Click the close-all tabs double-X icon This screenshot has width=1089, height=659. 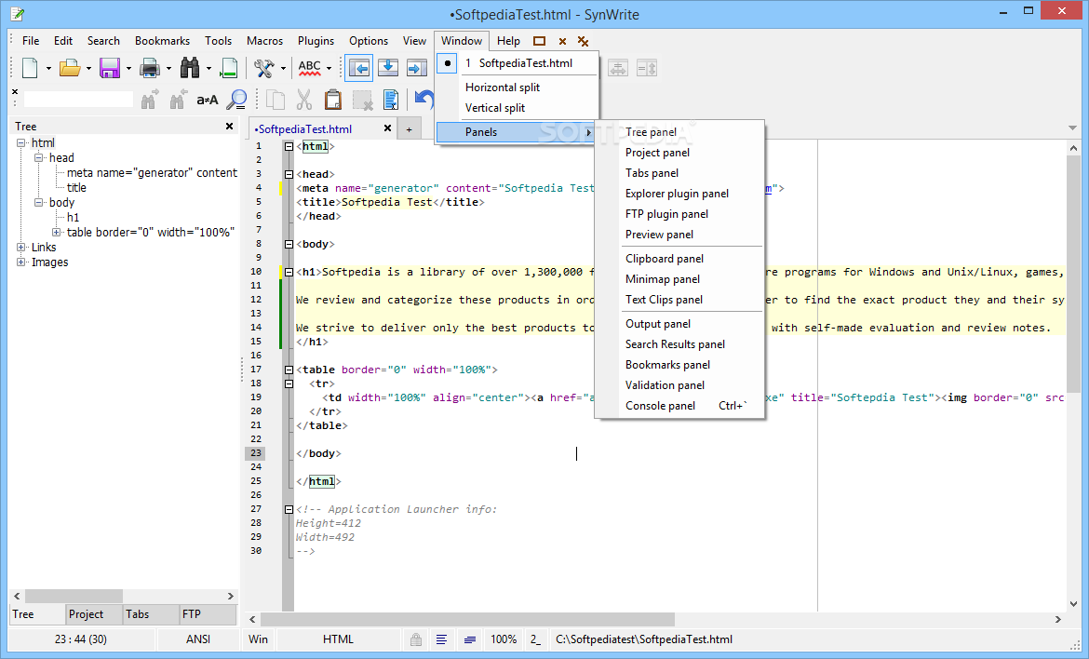[x=584, y=41]
